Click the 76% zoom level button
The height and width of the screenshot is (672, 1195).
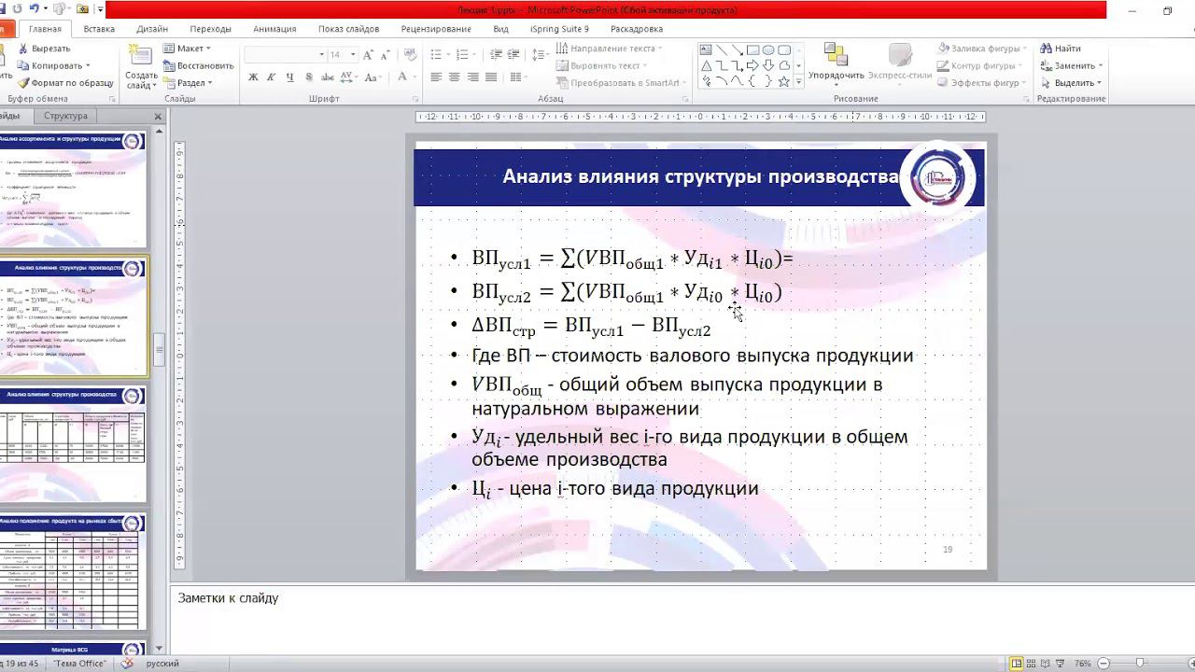[x=1083, y=664]
